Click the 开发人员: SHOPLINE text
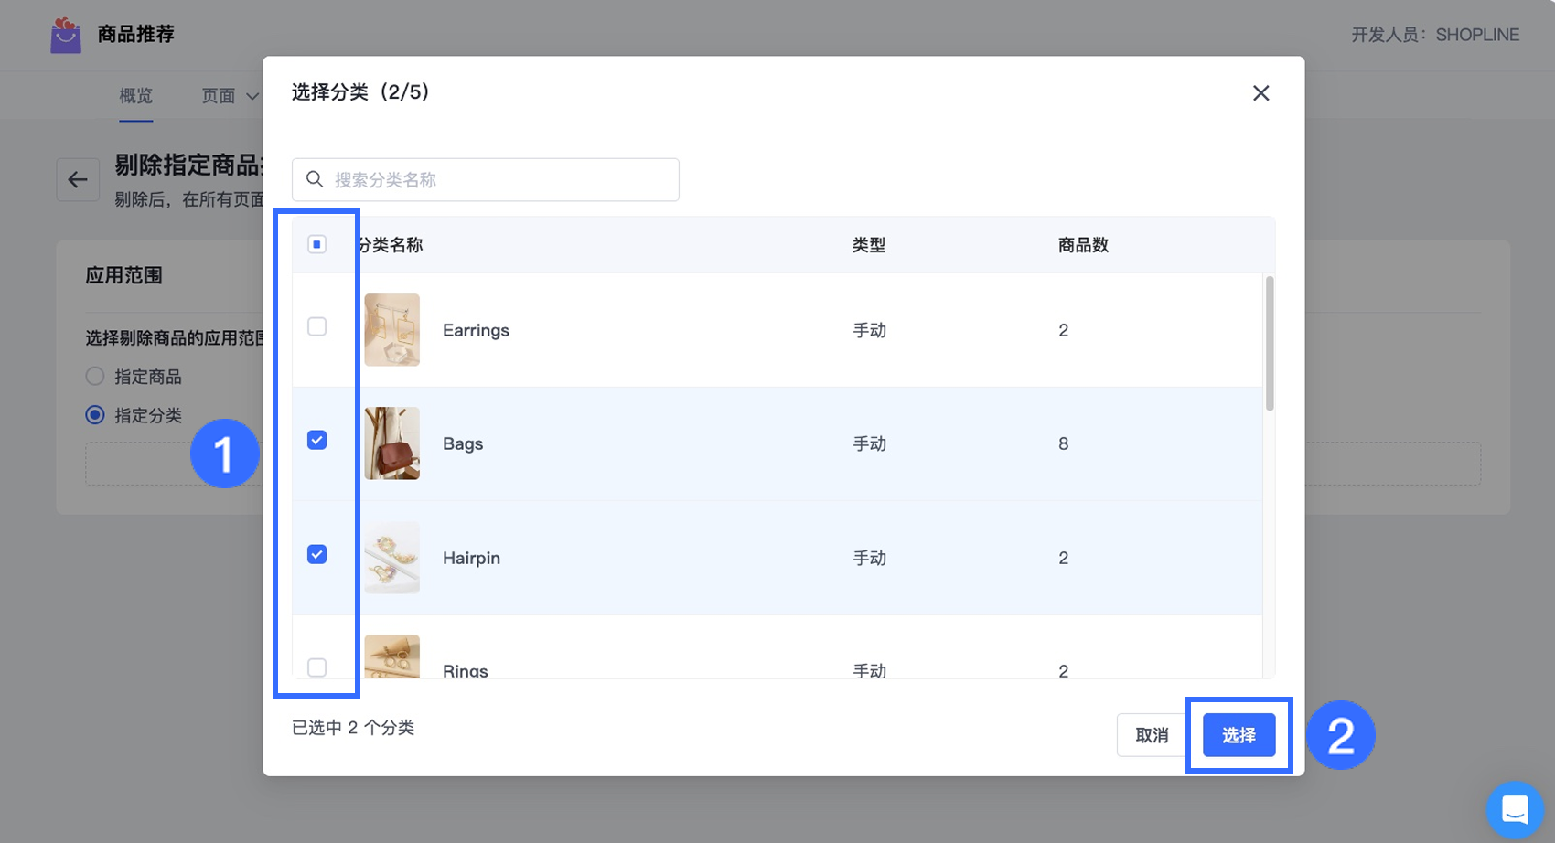The image size is (1555, 843). click(x=1435, y=35)
